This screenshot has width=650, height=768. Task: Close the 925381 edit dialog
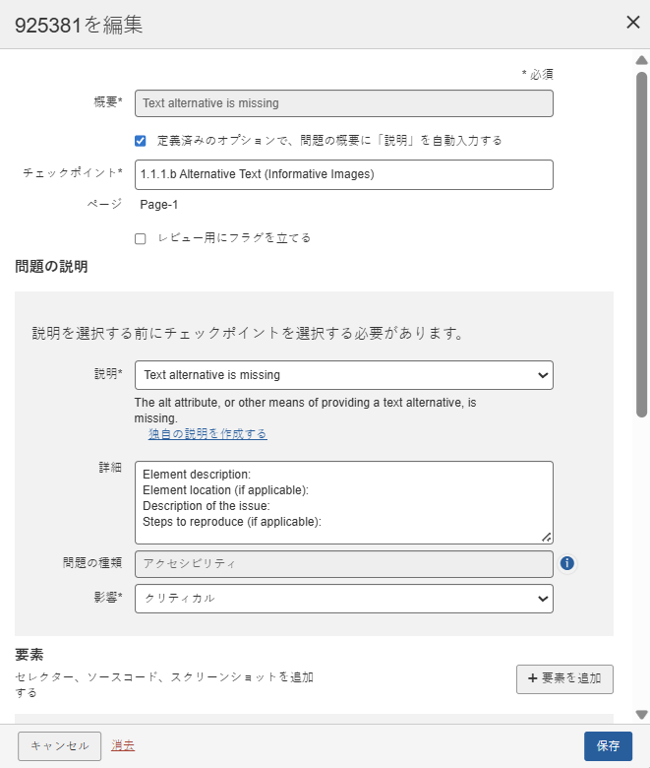click(x=633, y=23)
